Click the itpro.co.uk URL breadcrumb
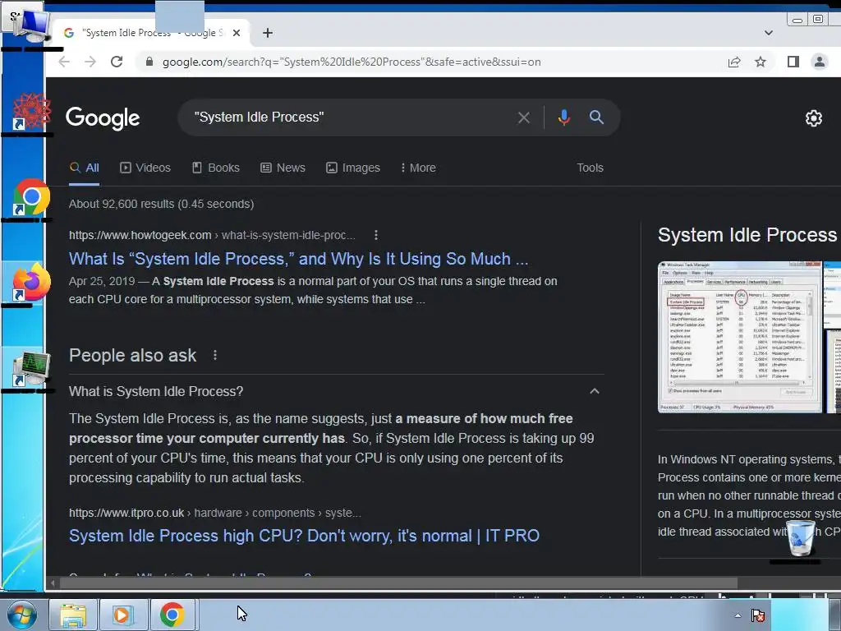 point(215,513)
